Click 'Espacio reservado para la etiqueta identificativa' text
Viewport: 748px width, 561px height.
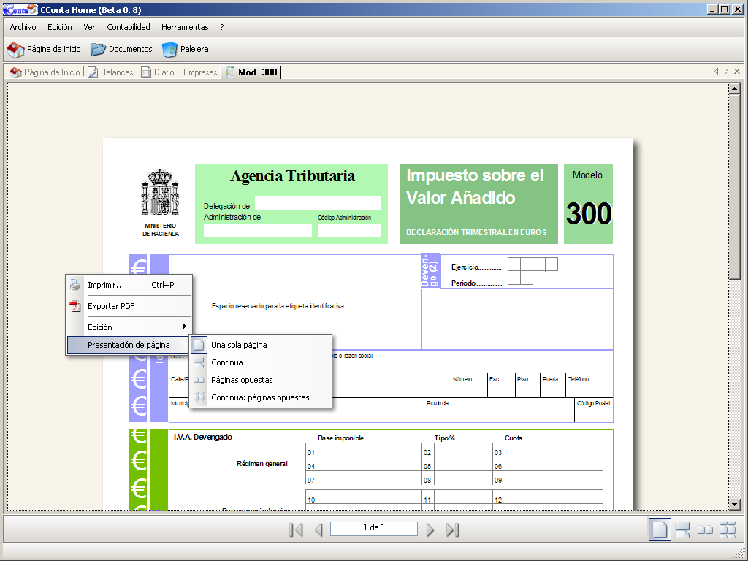278,306
